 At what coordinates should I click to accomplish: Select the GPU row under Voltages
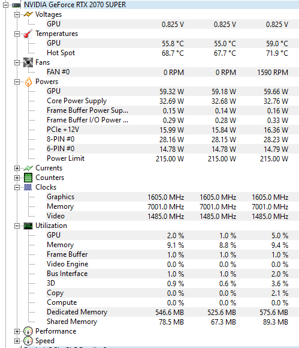(173, 24)
